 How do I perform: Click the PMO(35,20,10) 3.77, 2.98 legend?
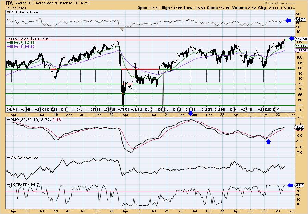[34, 119]
